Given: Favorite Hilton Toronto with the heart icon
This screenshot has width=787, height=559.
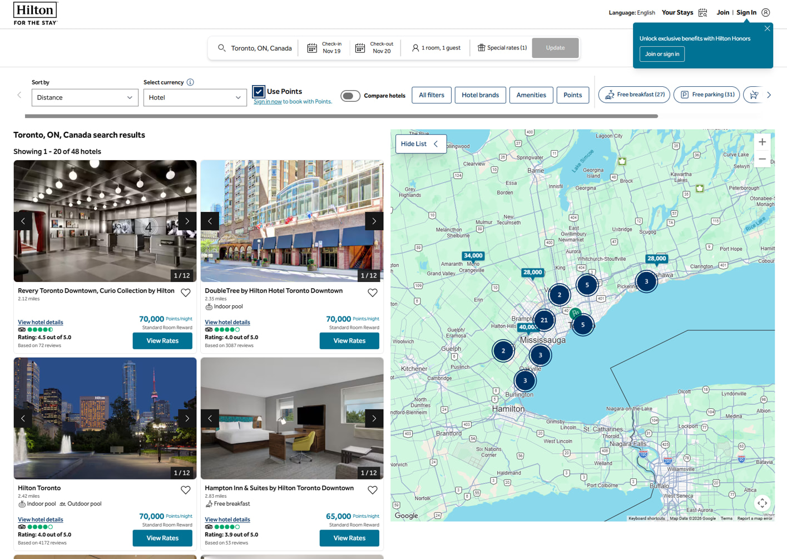Looking at the screenshot, I should 186,490.
